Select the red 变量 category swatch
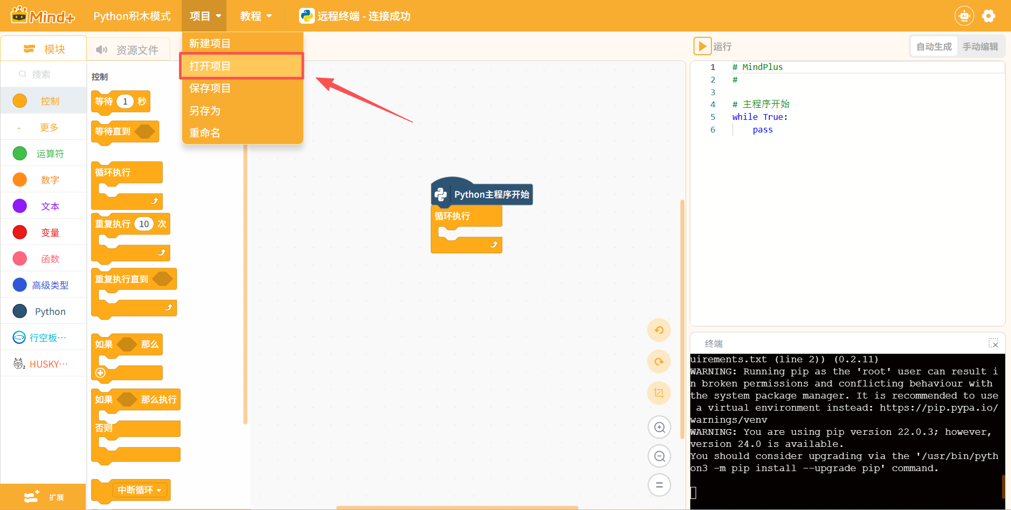 coord(20,232)
